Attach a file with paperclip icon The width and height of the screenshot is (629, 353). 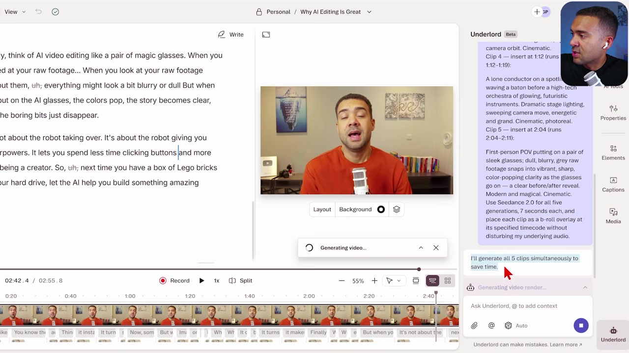pos(474,326)
